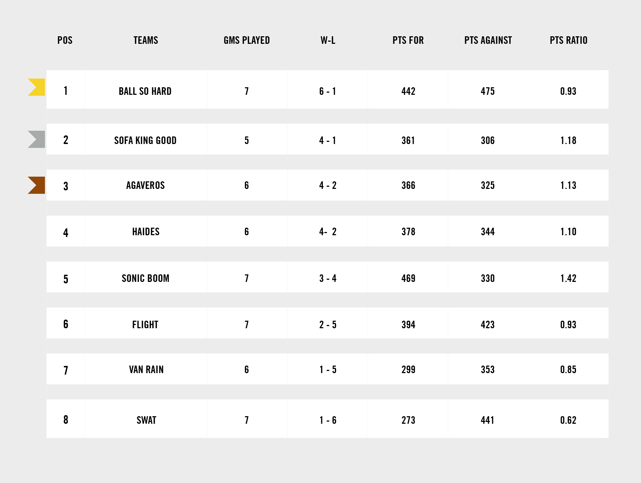Select the TEAMS column header
Image resolution: width=641 pixels, height=483 pixels.
click(x=146, y=40)
